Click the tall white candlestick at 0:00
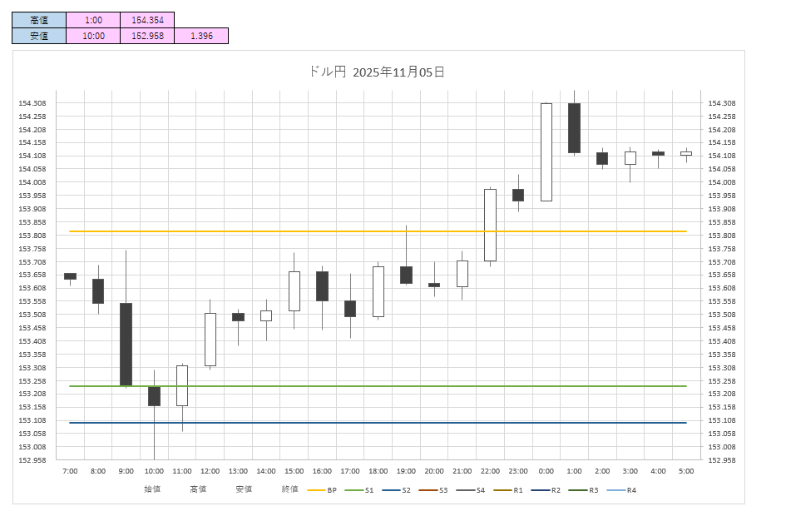This screenshot has height=526, width=786. pos(546,152)
